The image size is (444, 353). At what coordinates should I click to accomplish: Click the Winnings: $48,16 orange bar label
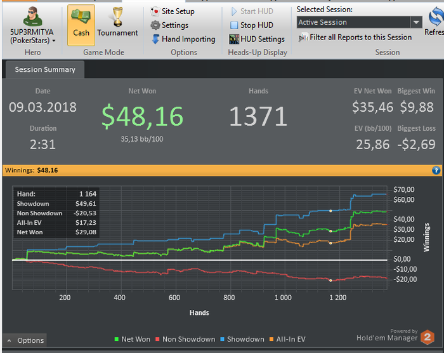pos(32,170)
